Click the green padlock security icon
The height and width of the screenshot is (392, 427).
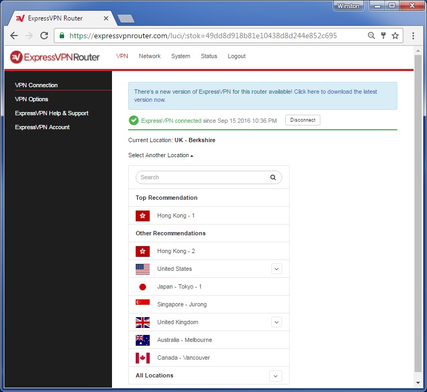pyautogui.click(x=62, y=36)
